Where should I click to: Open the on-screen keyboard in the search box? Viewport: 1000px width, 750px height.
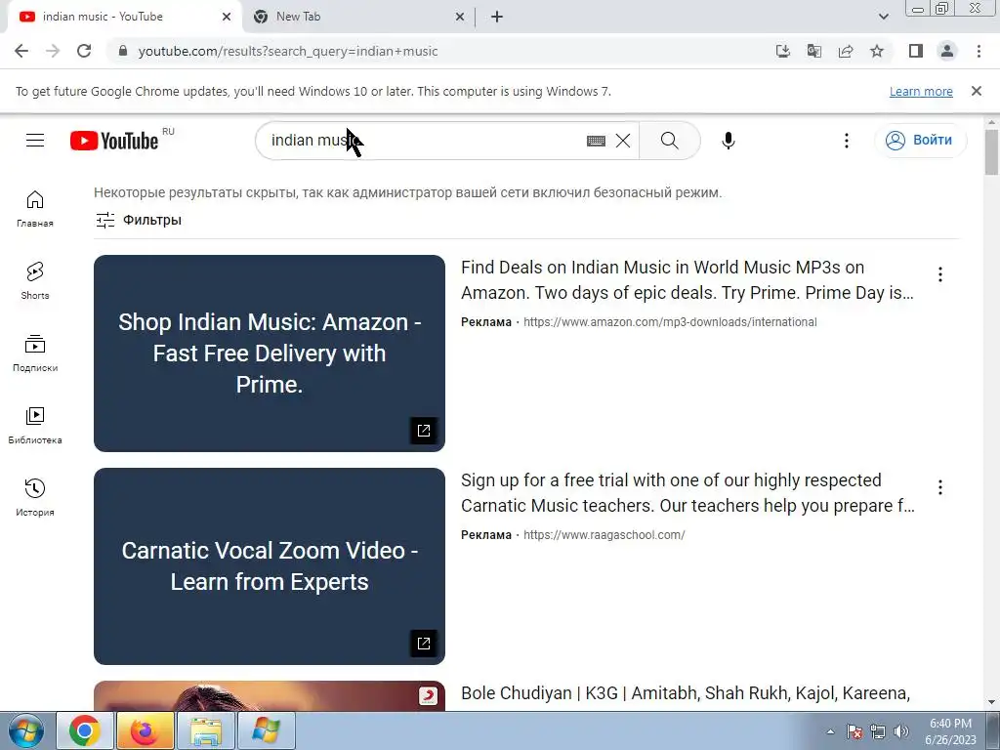coord(596,141)
